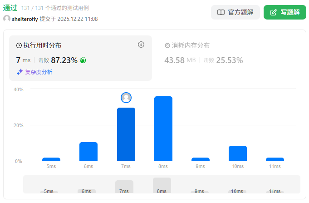The width and height of the screenshot is (309, 203).
Task: Click the avatar icon next to shelterofly
Action: coord(7,19)
